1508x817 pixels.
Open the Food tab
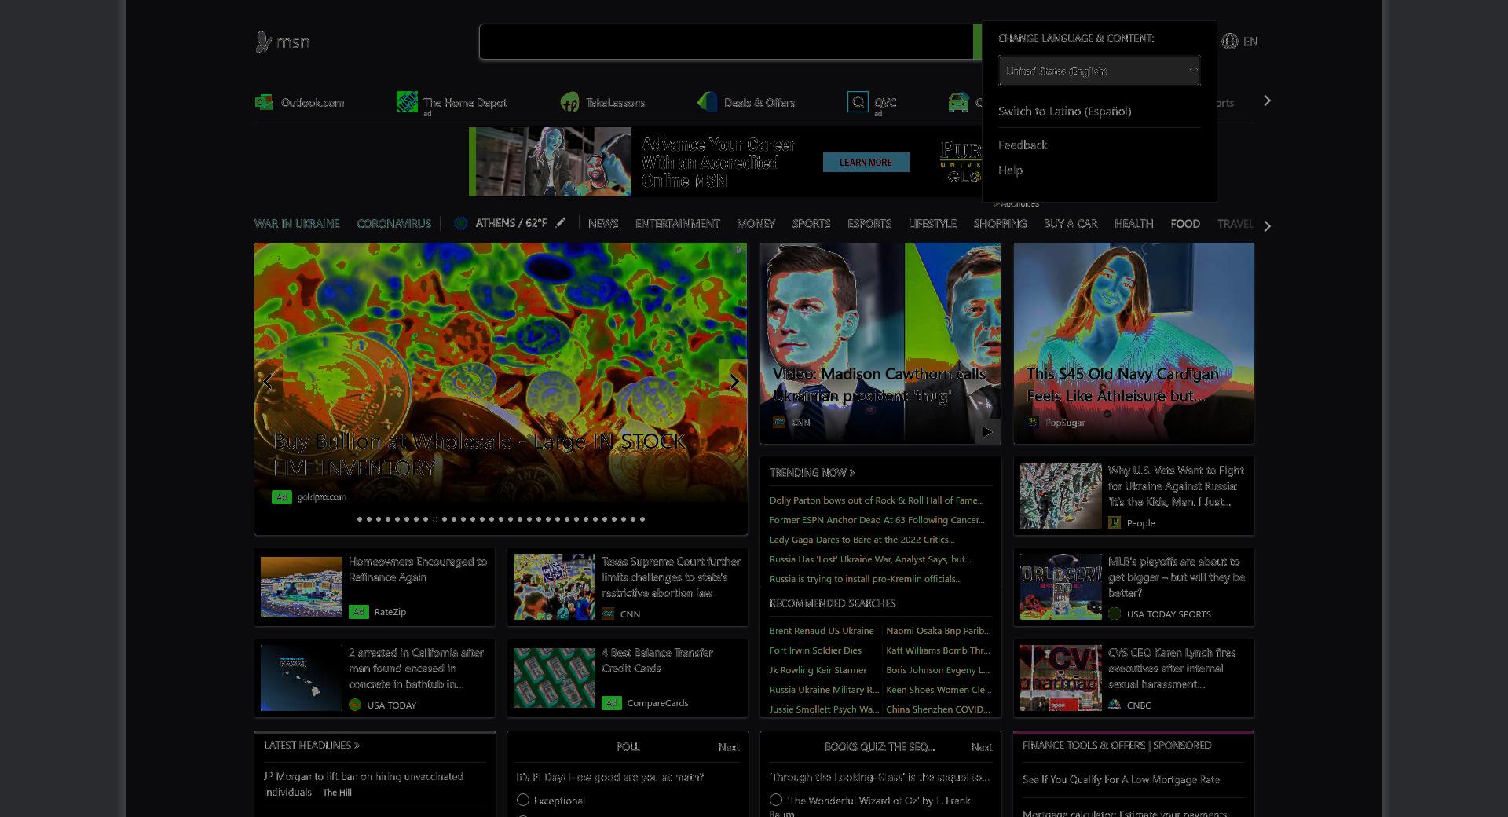pyautogui.click(x=1184, y=223)
